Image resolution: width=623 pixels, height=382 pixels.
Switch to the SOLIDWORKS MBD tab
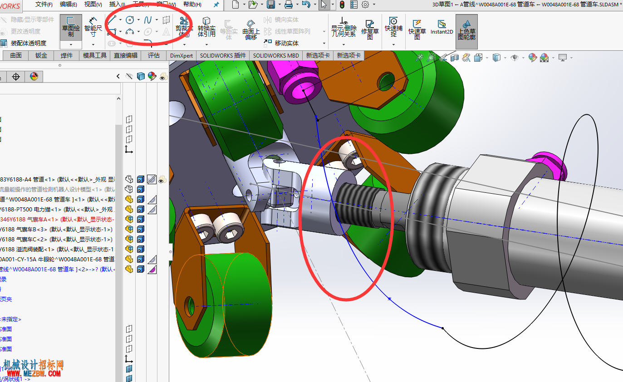coord(276,55)
